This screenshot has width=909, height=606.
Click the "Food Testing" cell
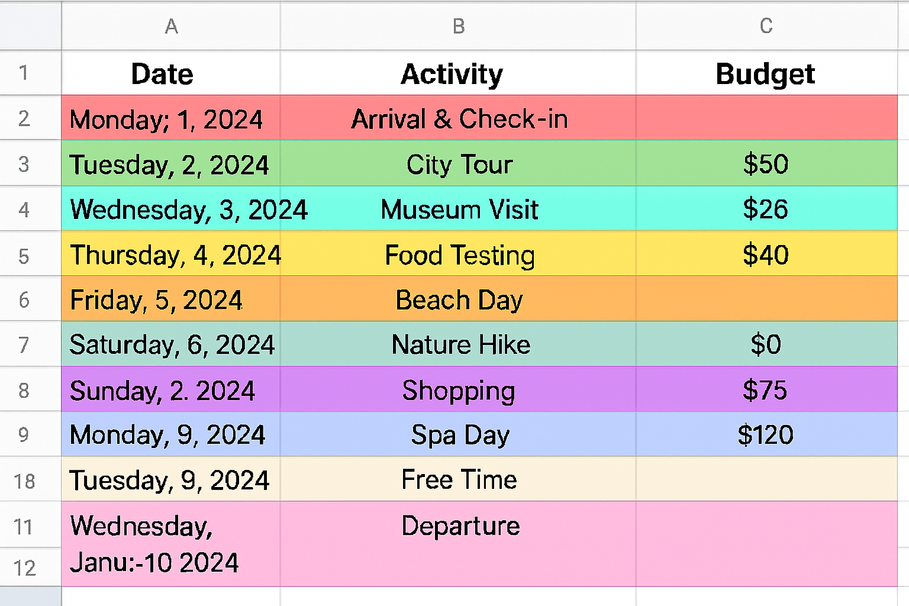(x=459, y=255)
